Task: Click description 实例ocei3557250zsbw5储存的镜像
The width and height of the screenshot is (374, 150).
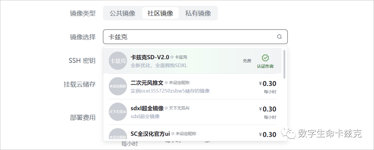Action: click(170, 91)
